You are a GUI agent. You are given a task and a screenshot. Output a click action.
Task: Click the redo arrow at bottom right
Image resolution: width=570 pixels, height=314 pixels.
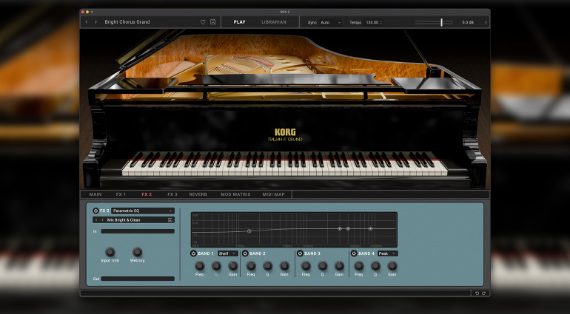coord(484,293)
